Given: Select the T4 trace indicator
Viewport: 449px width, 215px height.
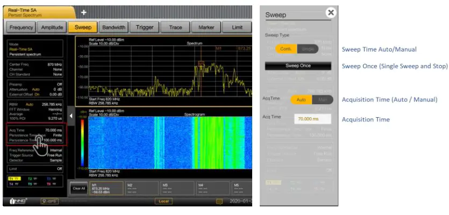Looking at the screenshot, I should 13,184.
